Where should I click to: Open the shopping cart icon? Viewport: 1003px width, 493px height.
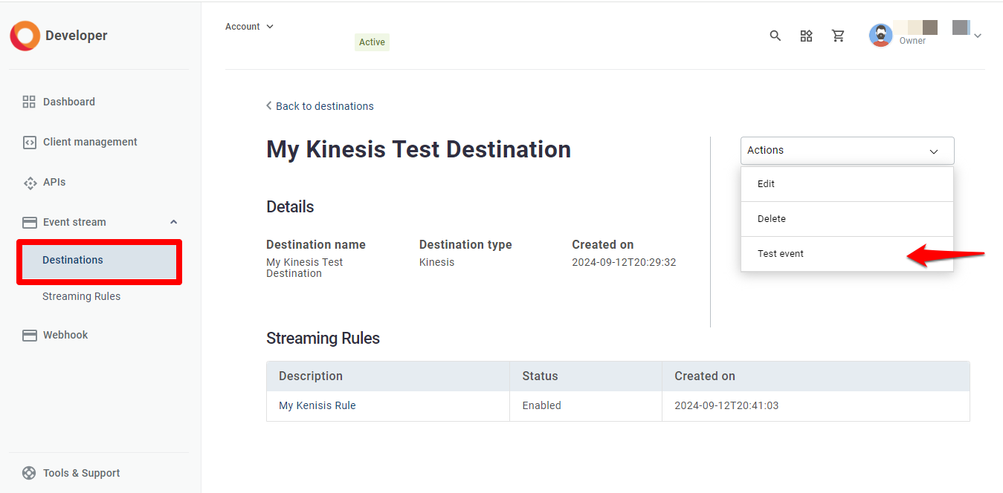pyautogui.click(x=838, y=36)
